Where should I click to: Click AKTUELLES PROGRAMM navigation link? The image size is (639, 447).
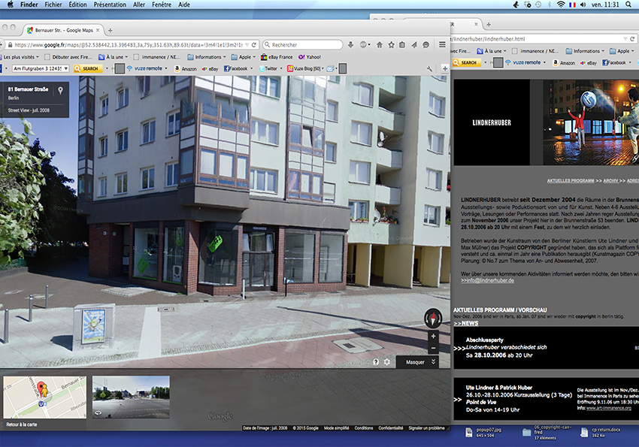[570, 181]
